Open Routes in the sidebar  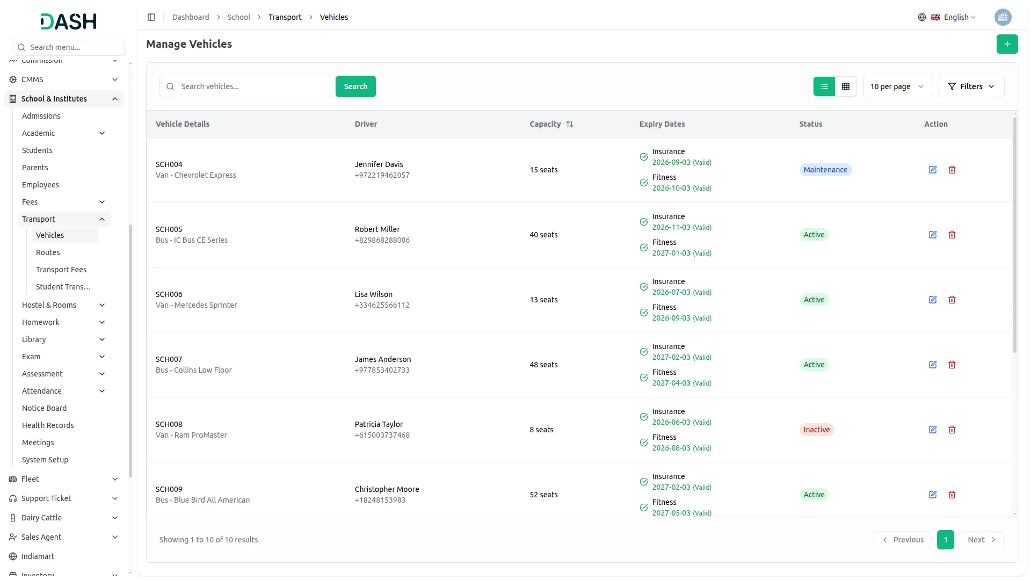click(x=48, y=252)
